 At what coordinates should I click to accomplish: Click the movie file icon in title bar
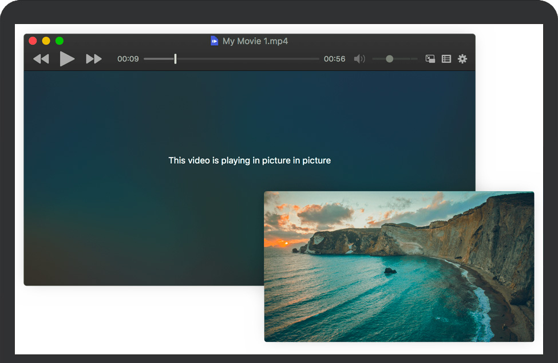click(215, 41)
